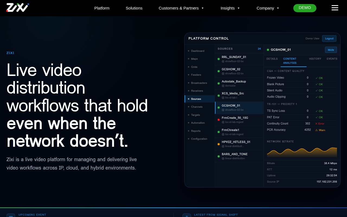Select Grids in the sidebar
Viewport: 347px width, 217px height.
coord(200,67)
